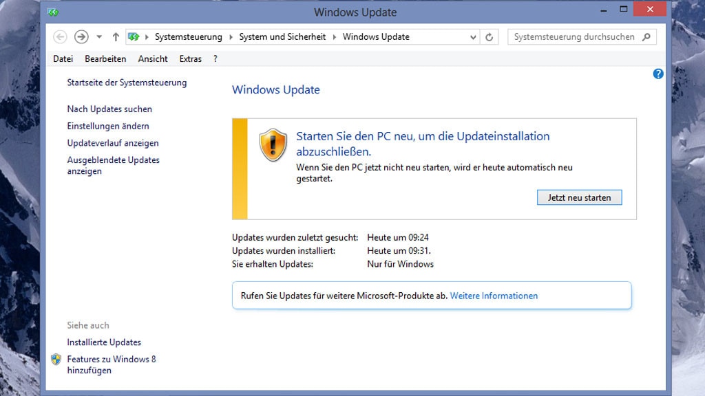Click the refresh icon in the address bar
The image size is (705, 396).
(x=490, y=36)
